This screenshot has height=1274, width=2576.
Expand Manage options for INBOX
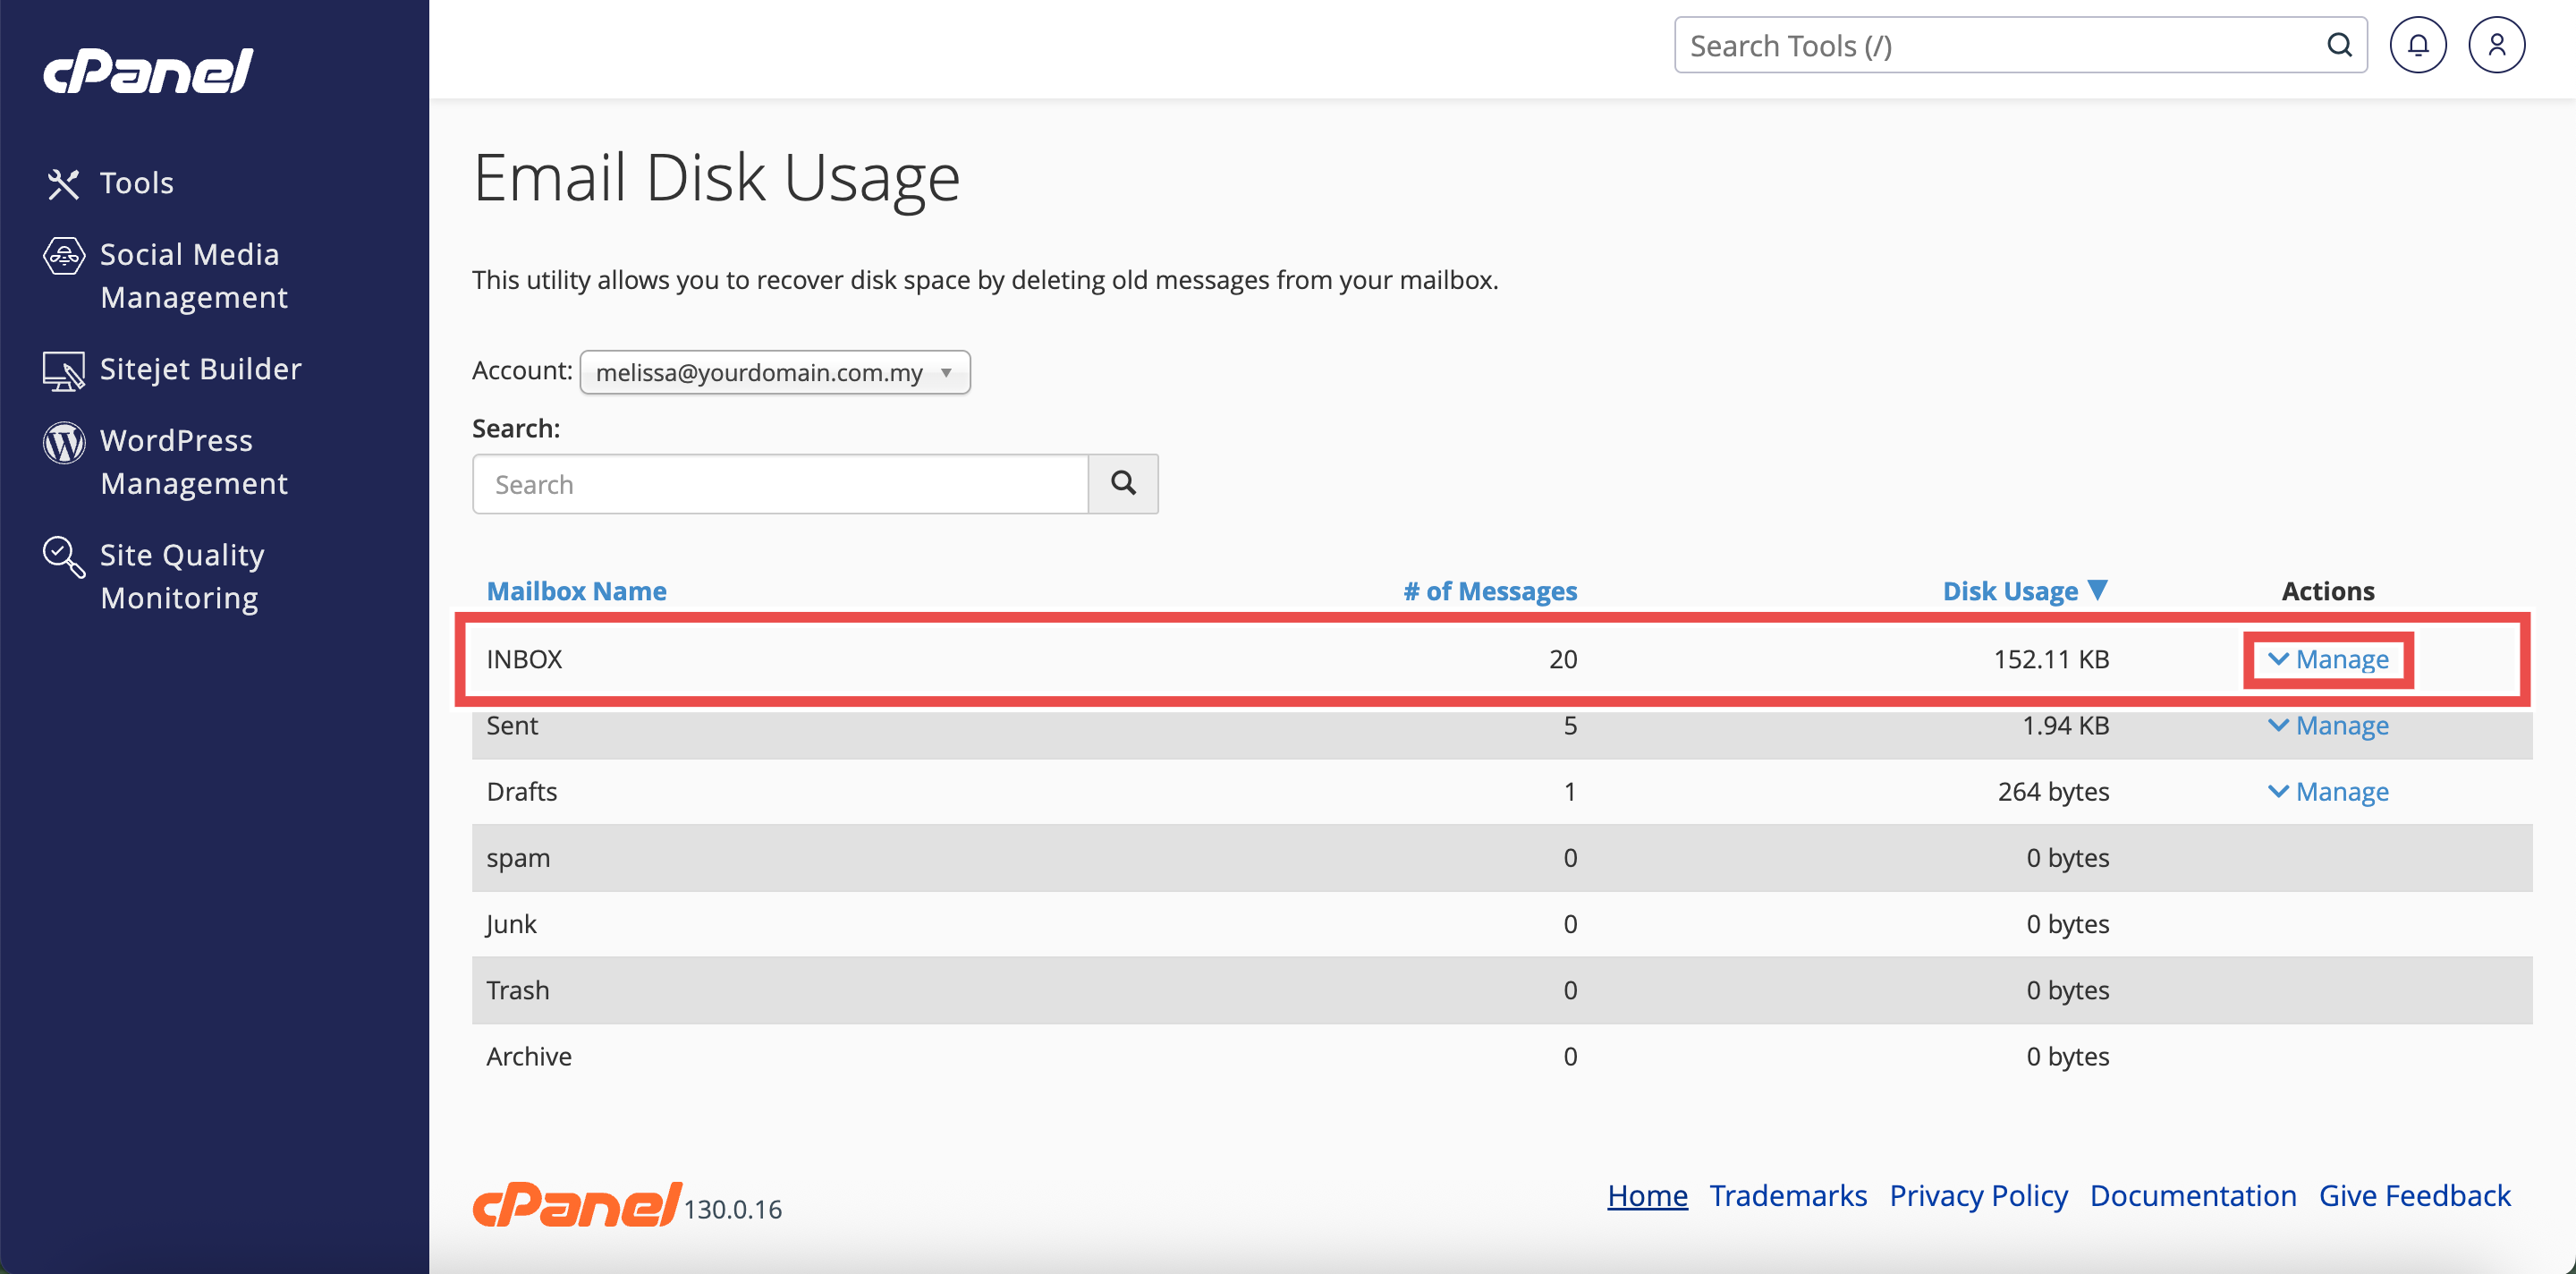click(x=2328, y=659)
